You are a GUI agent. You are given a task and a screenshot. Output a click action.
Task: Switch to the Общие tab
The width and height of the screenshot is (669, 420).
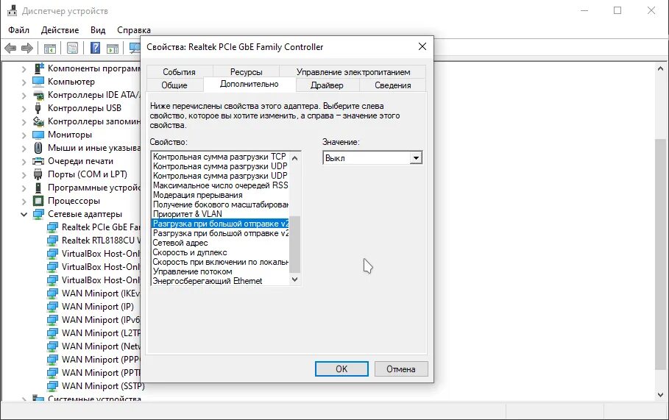click(x=174, y=85)
